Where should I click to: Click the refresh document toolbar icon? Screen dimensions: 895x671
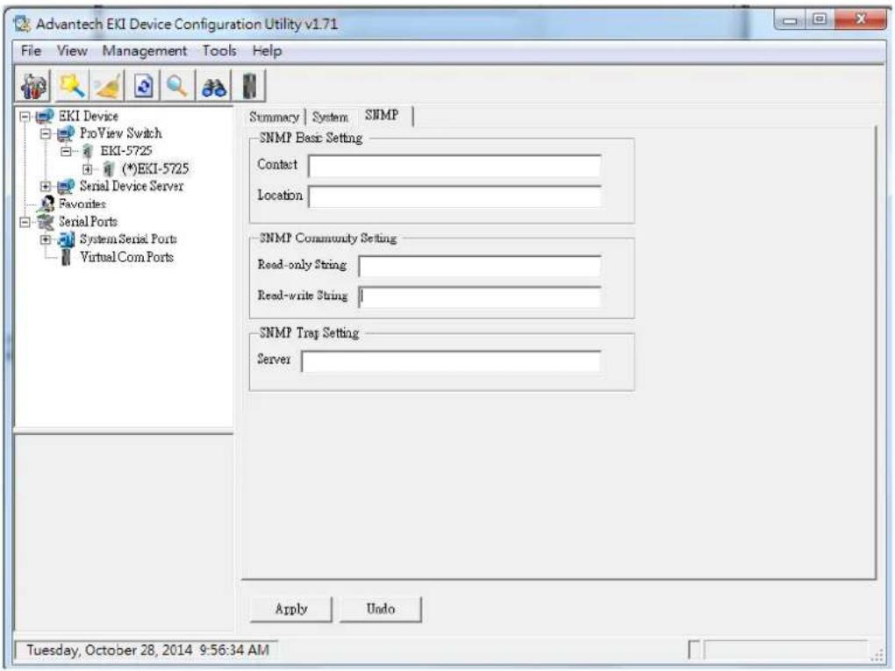click(x=143, y=87)
